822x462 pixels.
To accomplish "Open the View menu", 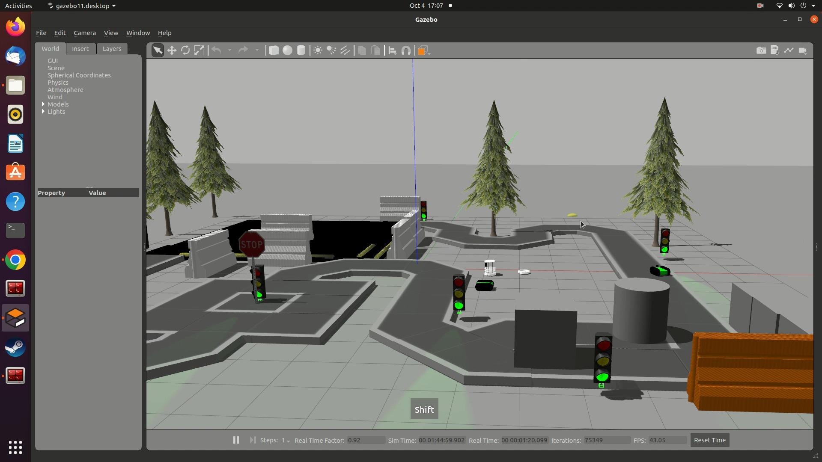I will pos(111,33).
